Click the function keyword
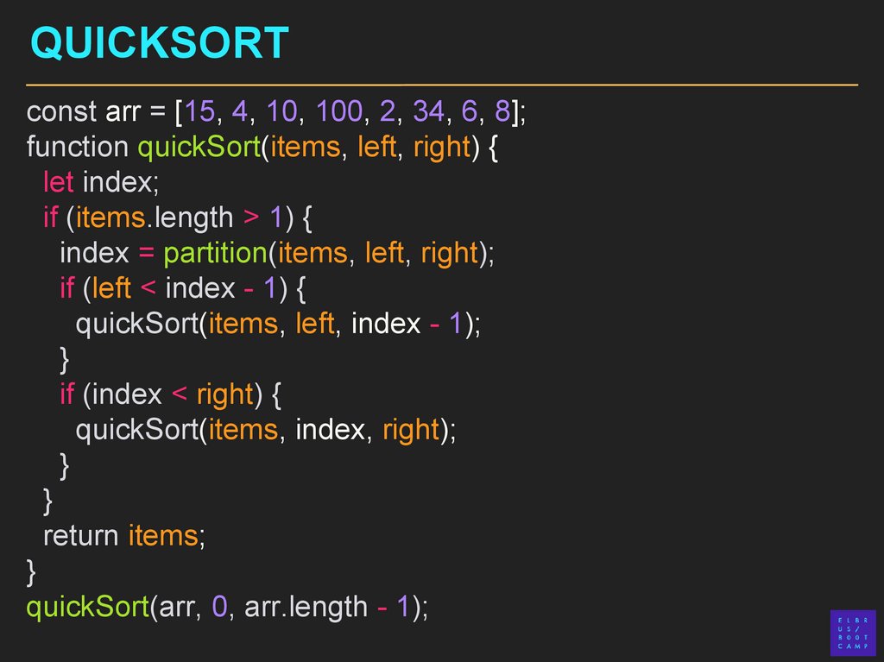The width and height of the screenshot is (884, 662). [78, 148]
